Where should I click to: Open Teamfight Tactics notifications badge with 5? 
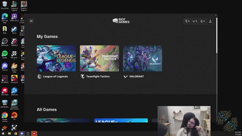187,21
